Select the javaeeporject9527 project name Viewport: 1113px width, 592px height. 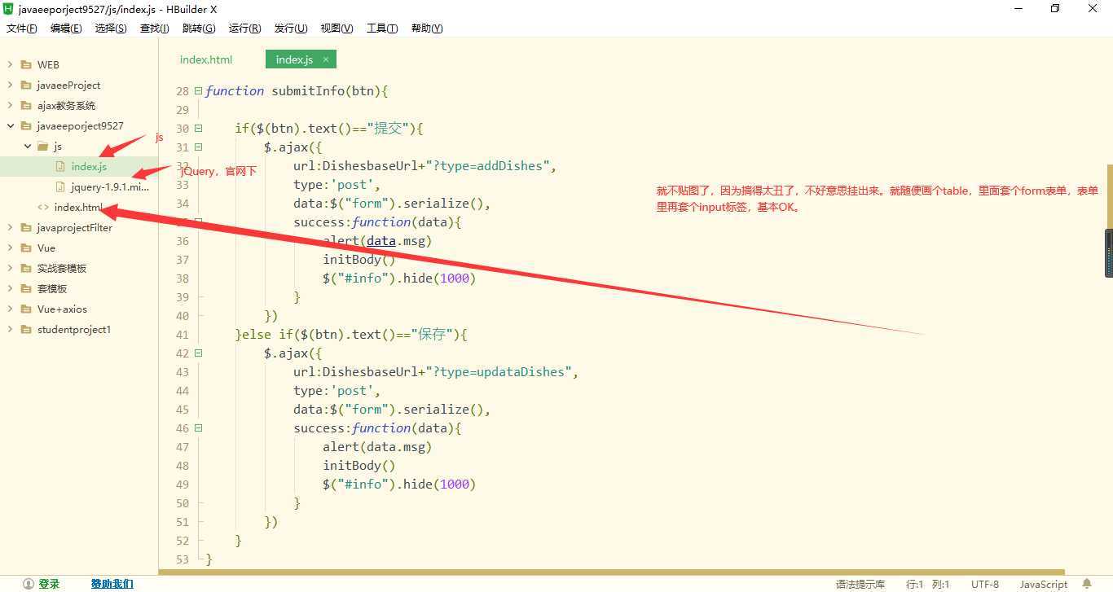pos(80,125)
